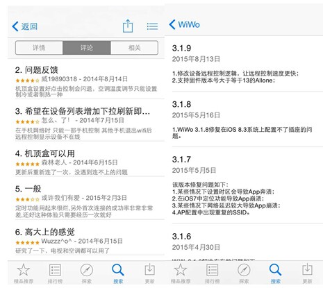Open the list menu icon

152,26
